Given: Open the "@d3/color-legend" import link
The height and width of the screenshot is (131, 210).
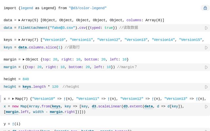Looking at the screenshot, I should pyautogui.click(x=88, y=8).
